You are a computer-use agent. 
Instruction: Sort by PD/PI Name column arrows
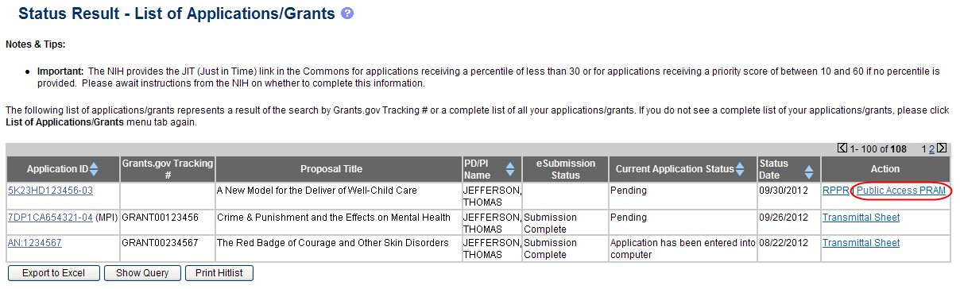click(510, 169)
